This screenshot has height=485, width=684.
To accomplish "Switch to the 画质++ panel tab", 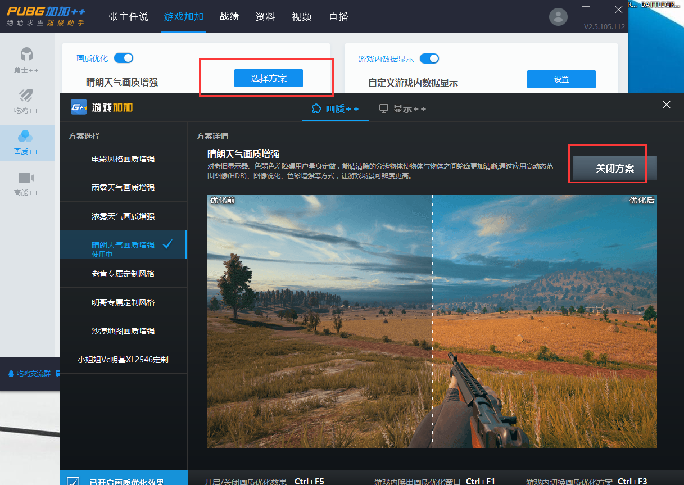I will tap(336, 108).
